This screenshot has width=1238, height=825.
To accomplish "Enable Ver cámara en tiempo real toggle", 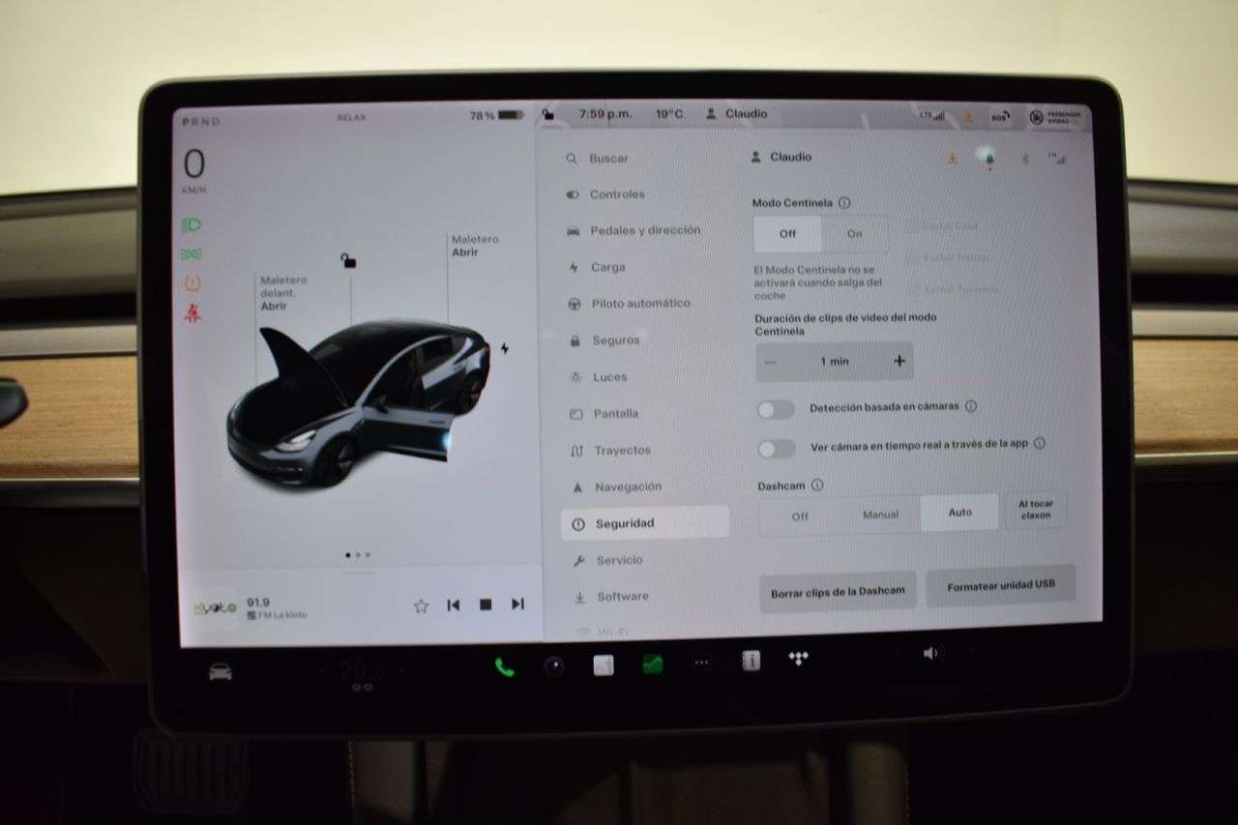I will pyautogui.click(x=775, y=448).
